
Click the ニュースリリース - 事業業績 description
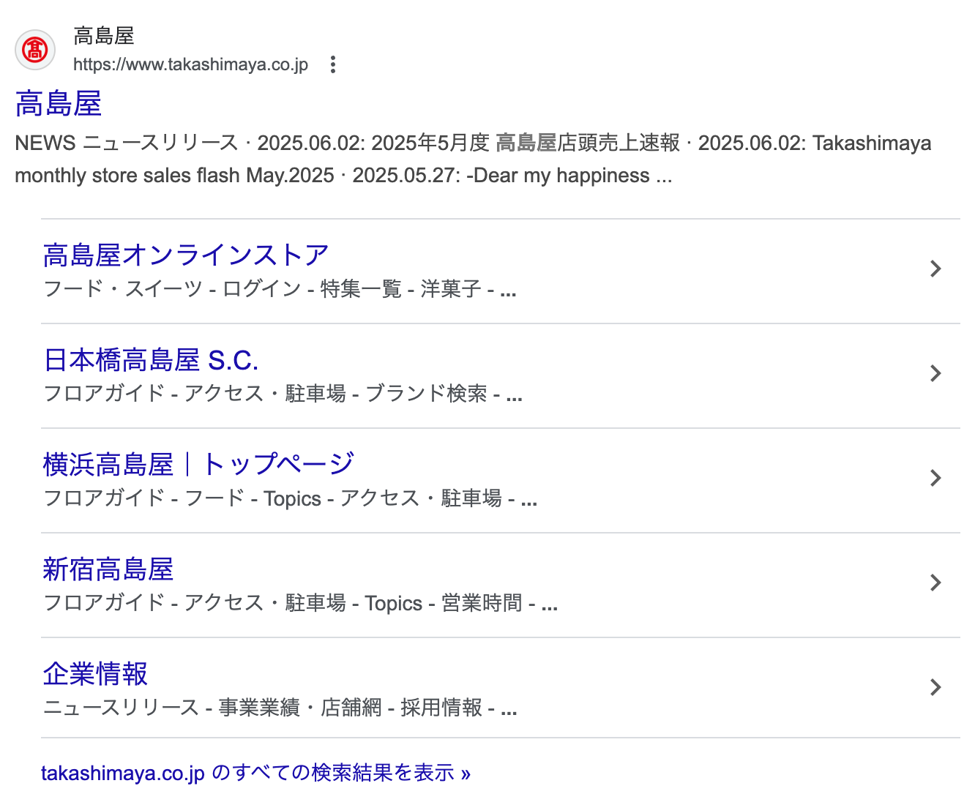pos(280,708)
